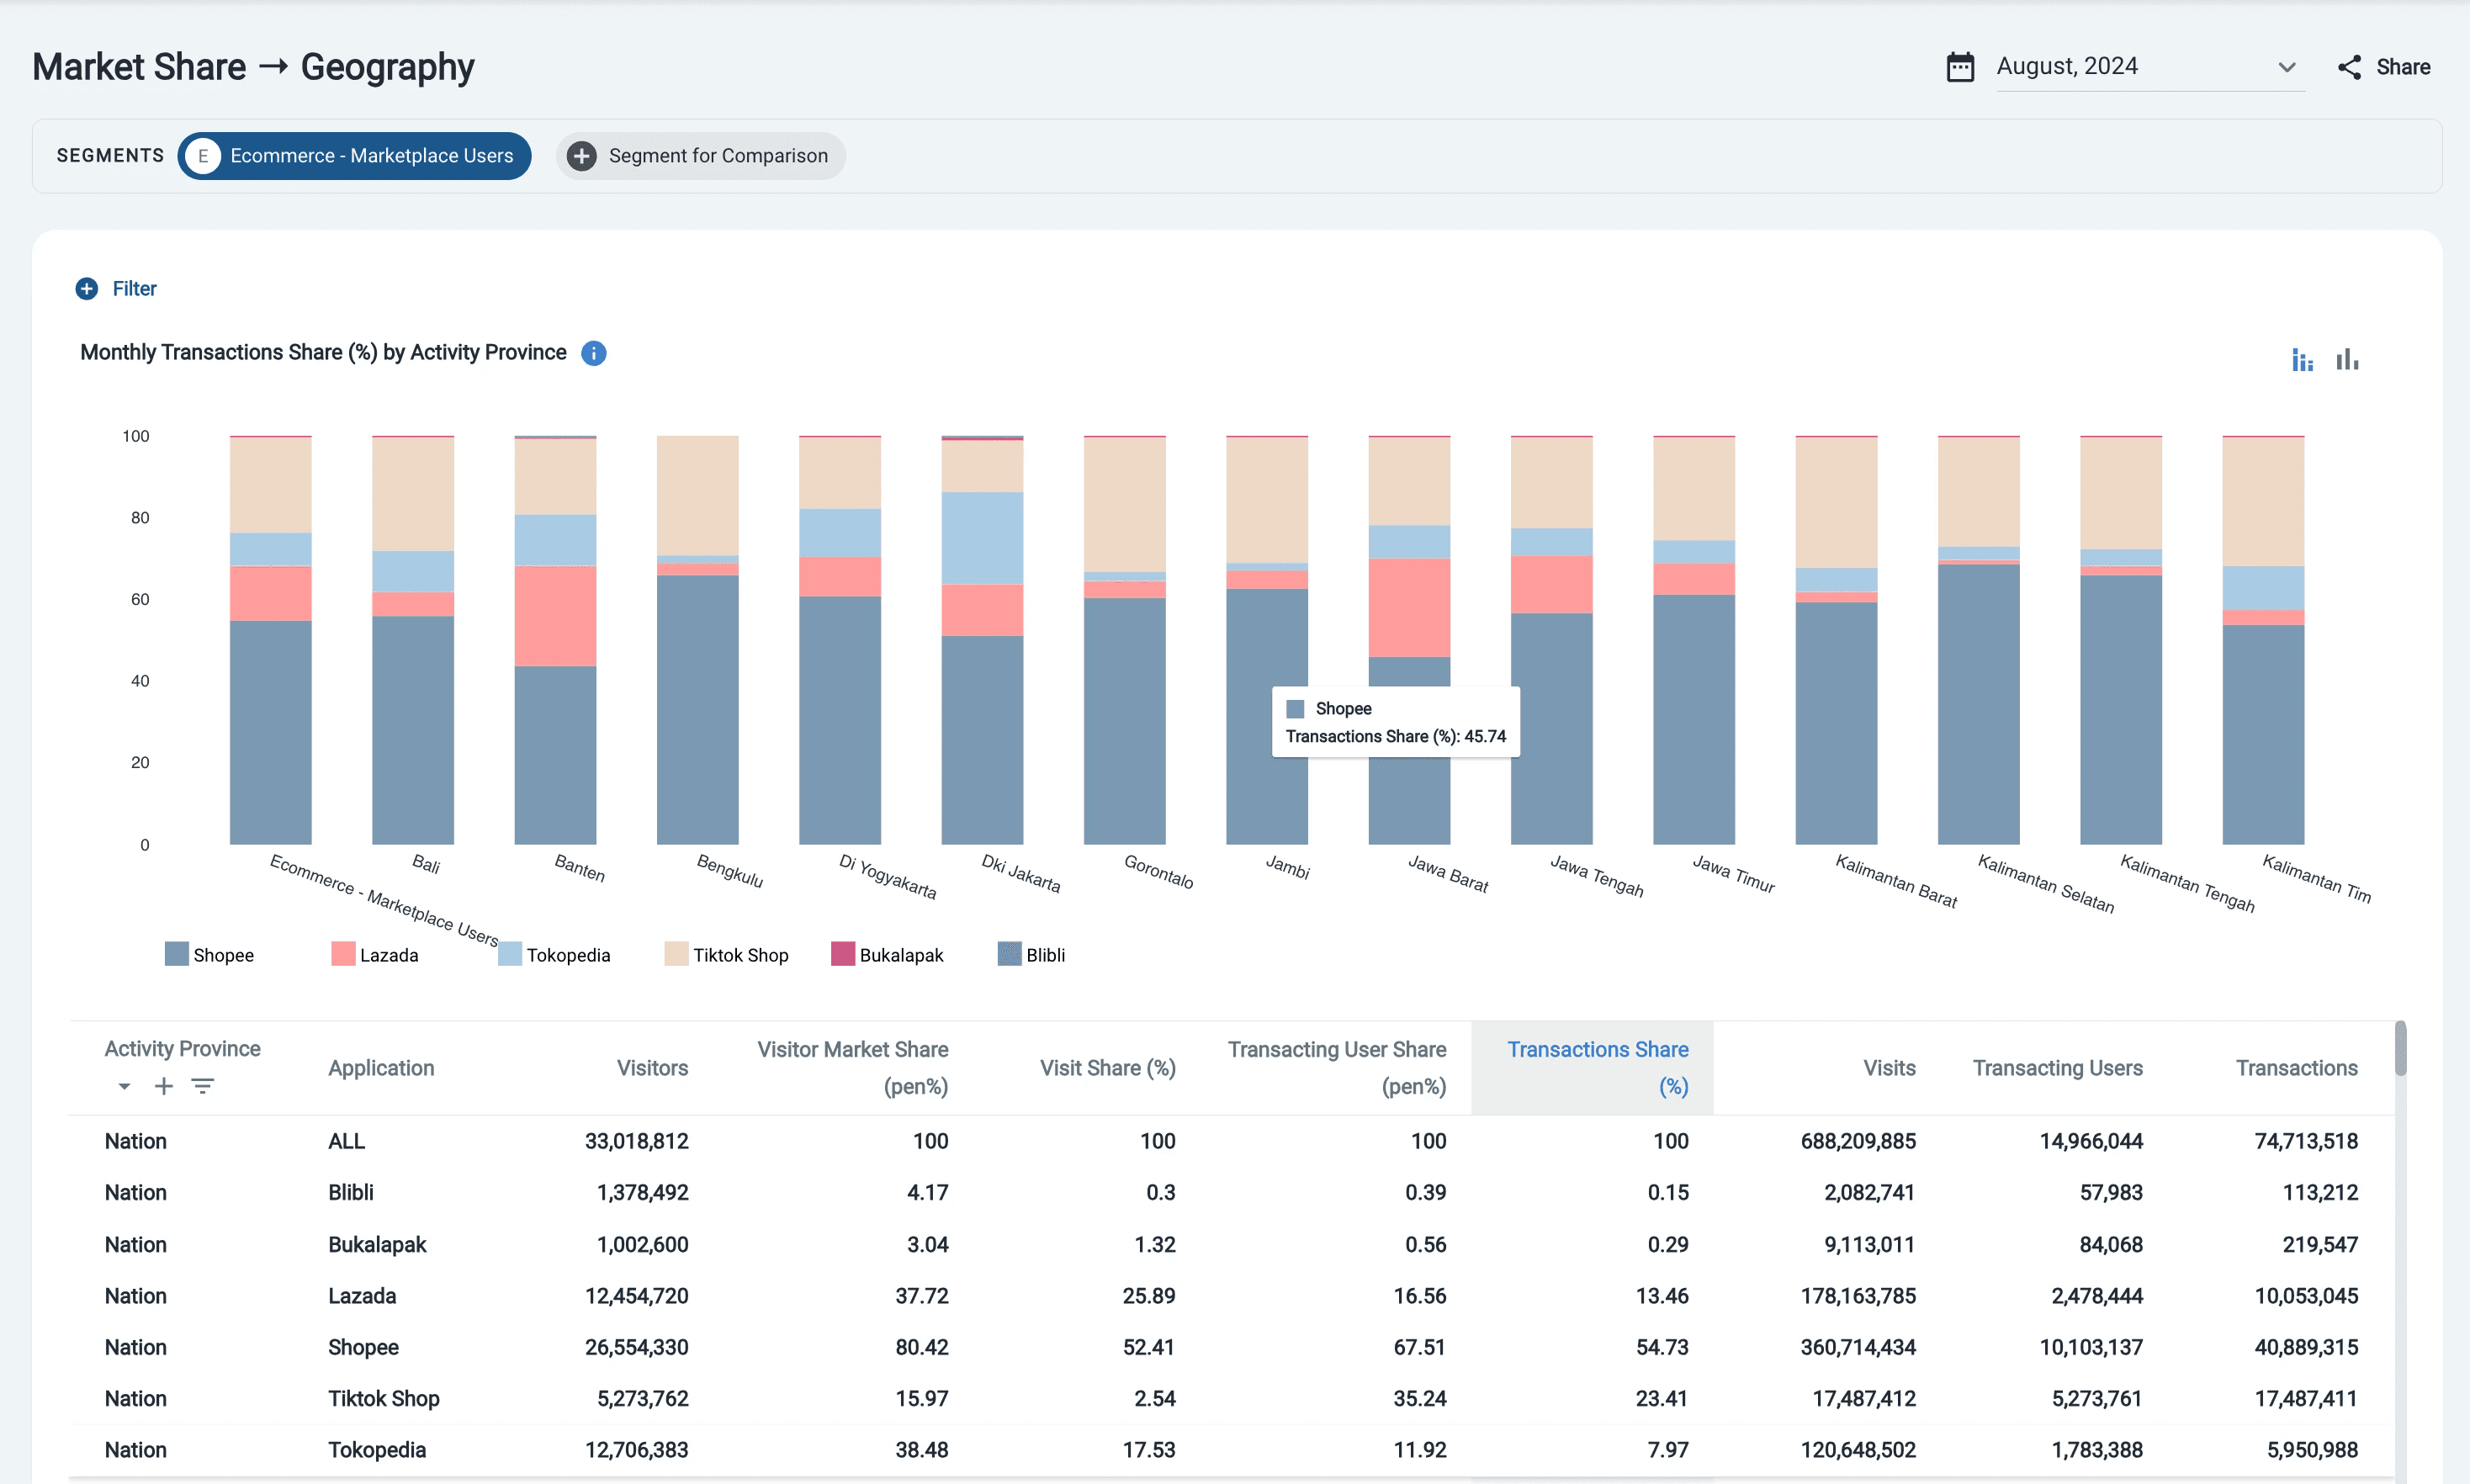Click the 23.41 transactions share value
Viewport: 2470px width, 1484px height.
(1662, 1398)
